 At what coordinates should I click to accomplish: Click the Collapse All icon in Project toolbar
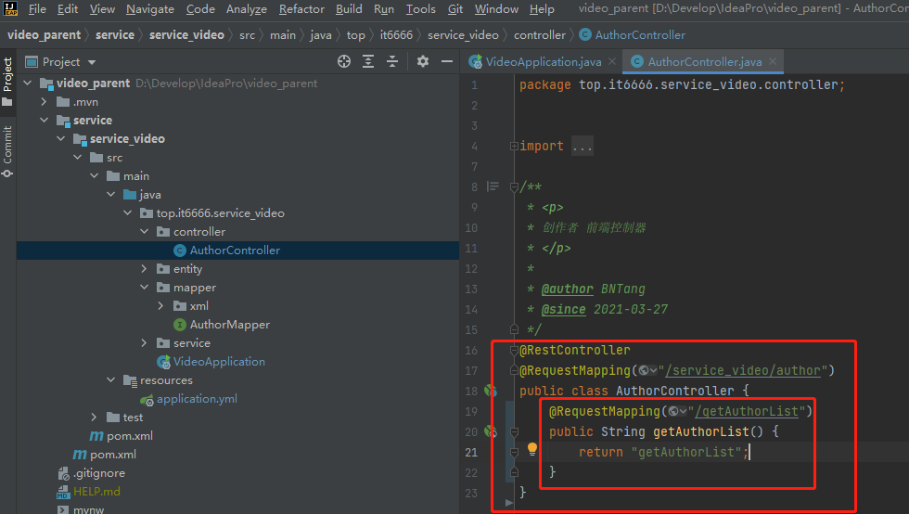pos(392,61)
